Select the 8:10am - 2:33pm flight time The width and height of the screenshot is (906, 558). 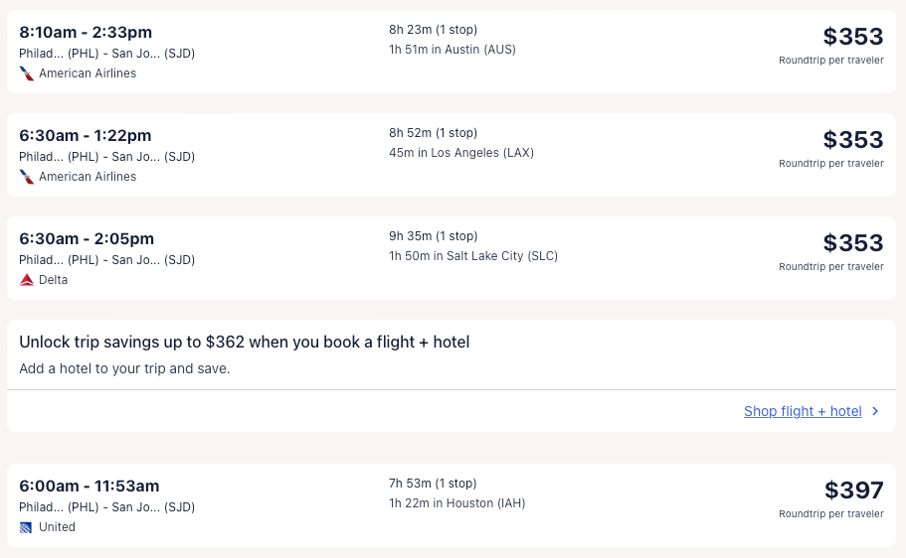pyautogui.click(x=86, y=33)
